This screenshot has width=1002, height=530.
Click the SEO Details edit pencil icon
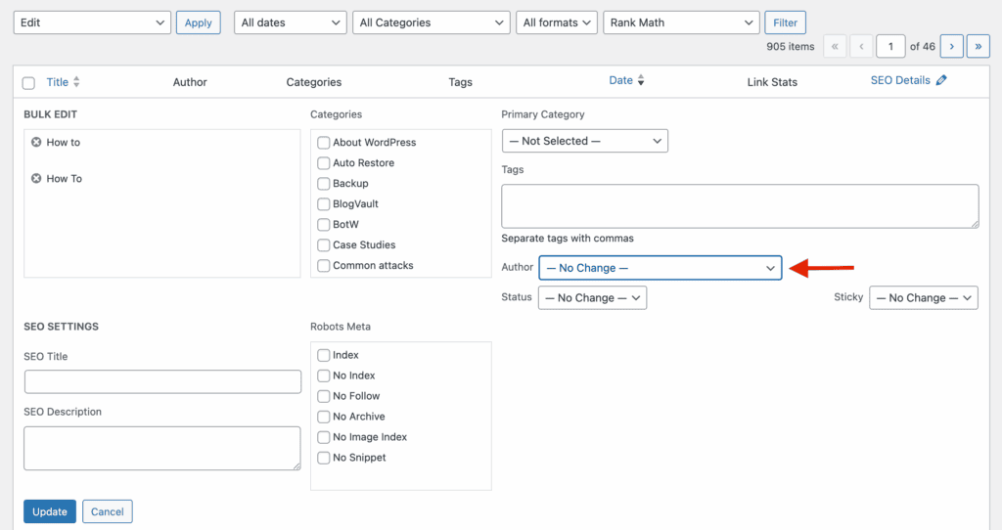941,80
